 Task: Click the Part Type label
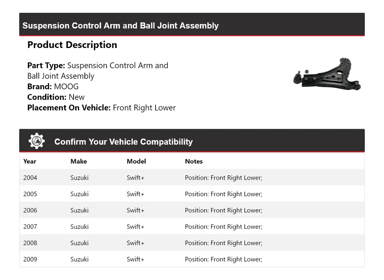(x=46, y=65)
